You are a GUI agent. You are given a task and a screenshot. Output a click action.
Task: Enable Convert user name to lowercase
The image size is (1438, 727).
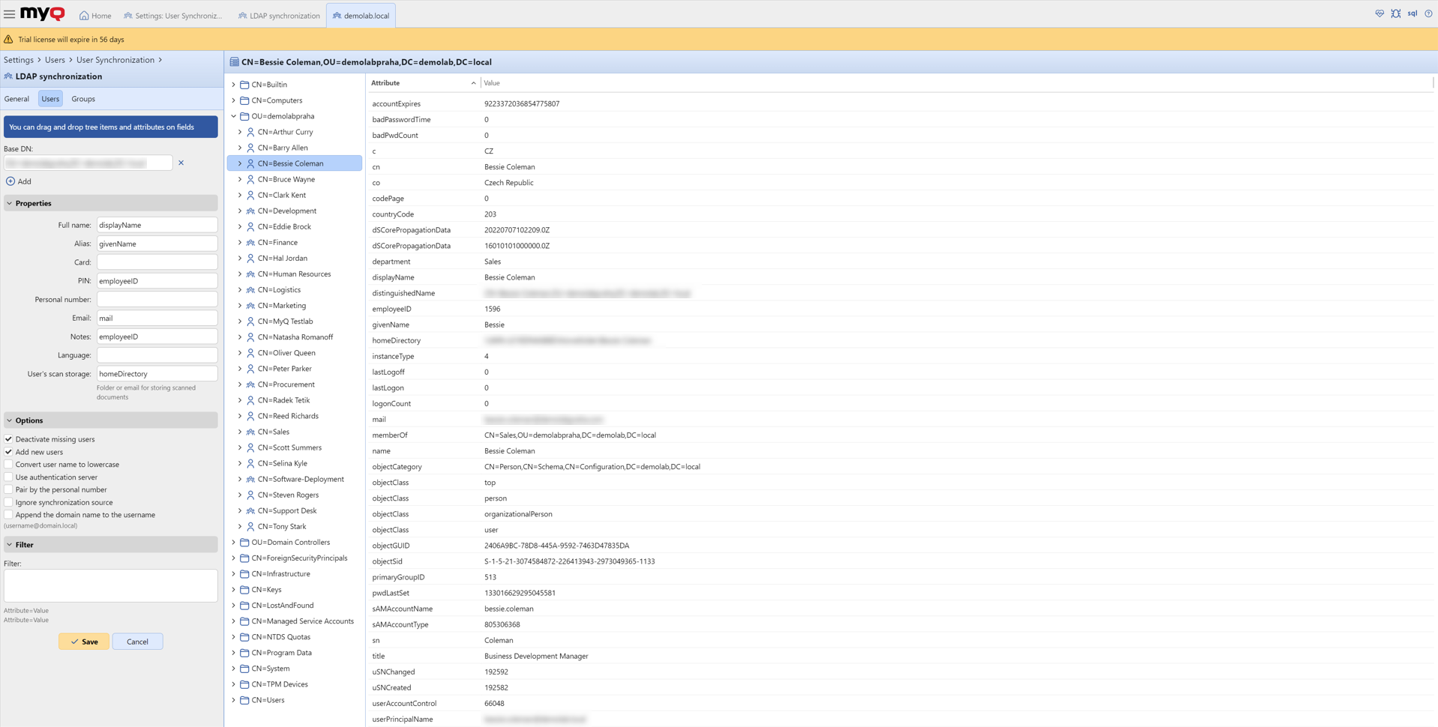click(8, 465)
